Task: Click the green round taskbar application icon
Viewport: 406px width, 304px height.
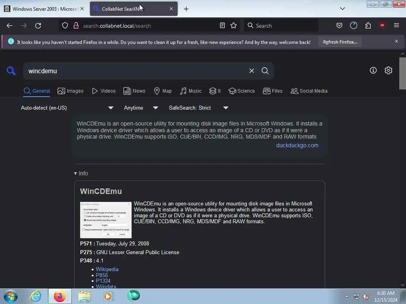Action: click(x=134, y=296)
